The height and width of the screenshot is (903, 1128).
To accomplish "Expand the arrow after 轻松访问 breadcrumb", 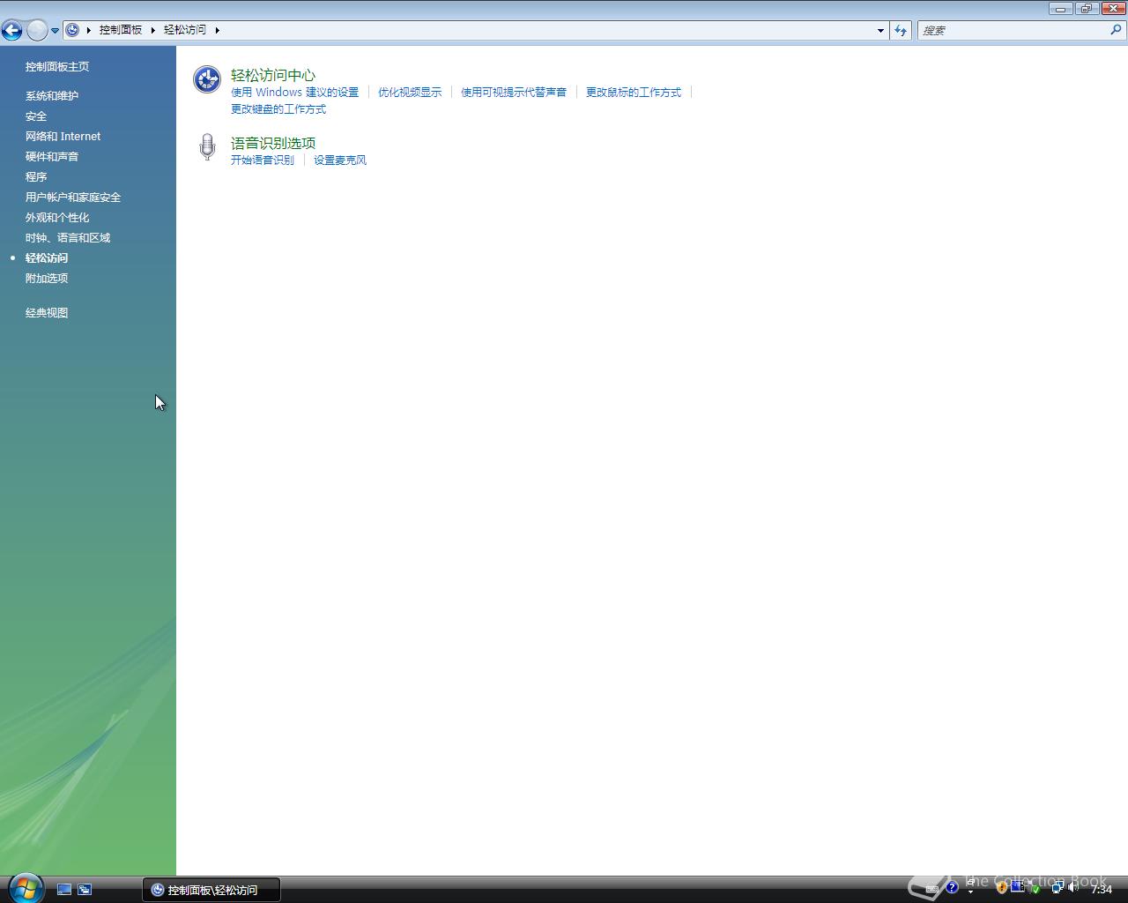I will pyautogui.click(x=217, y=30).
